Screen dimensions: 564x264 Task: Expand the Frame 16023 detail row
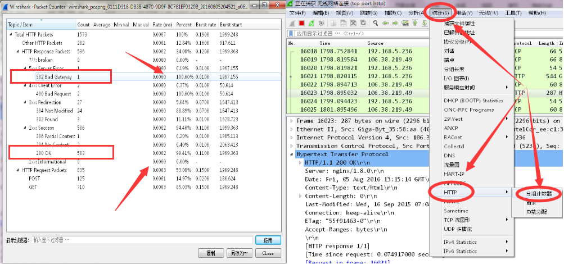click(292, 121)
